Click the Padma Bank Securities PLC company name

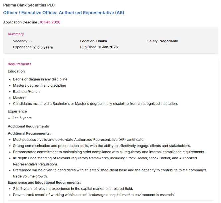click(x=29, y=5)
